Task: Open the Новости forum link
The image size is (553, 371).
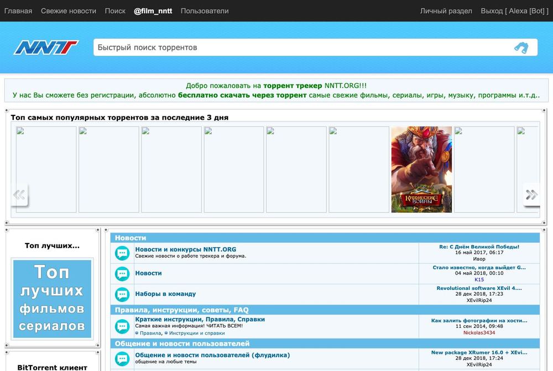Action: (x=148, y=273)
